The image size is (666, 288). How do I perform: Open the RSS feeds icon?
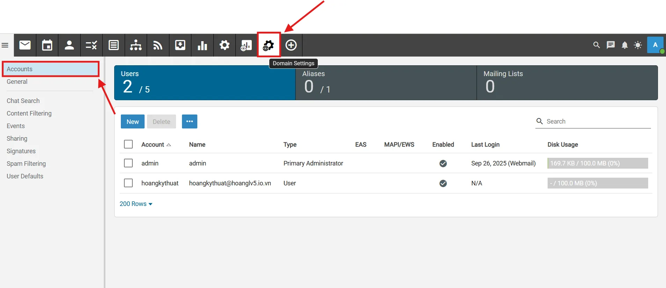[x=158, y=45]
